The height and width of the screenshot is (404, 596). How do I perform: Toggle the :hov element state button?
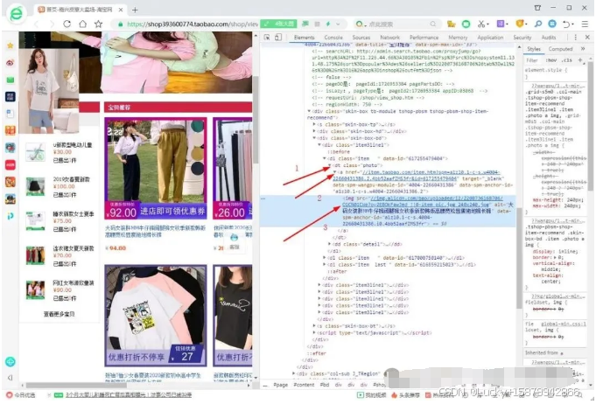click(550, 60)
